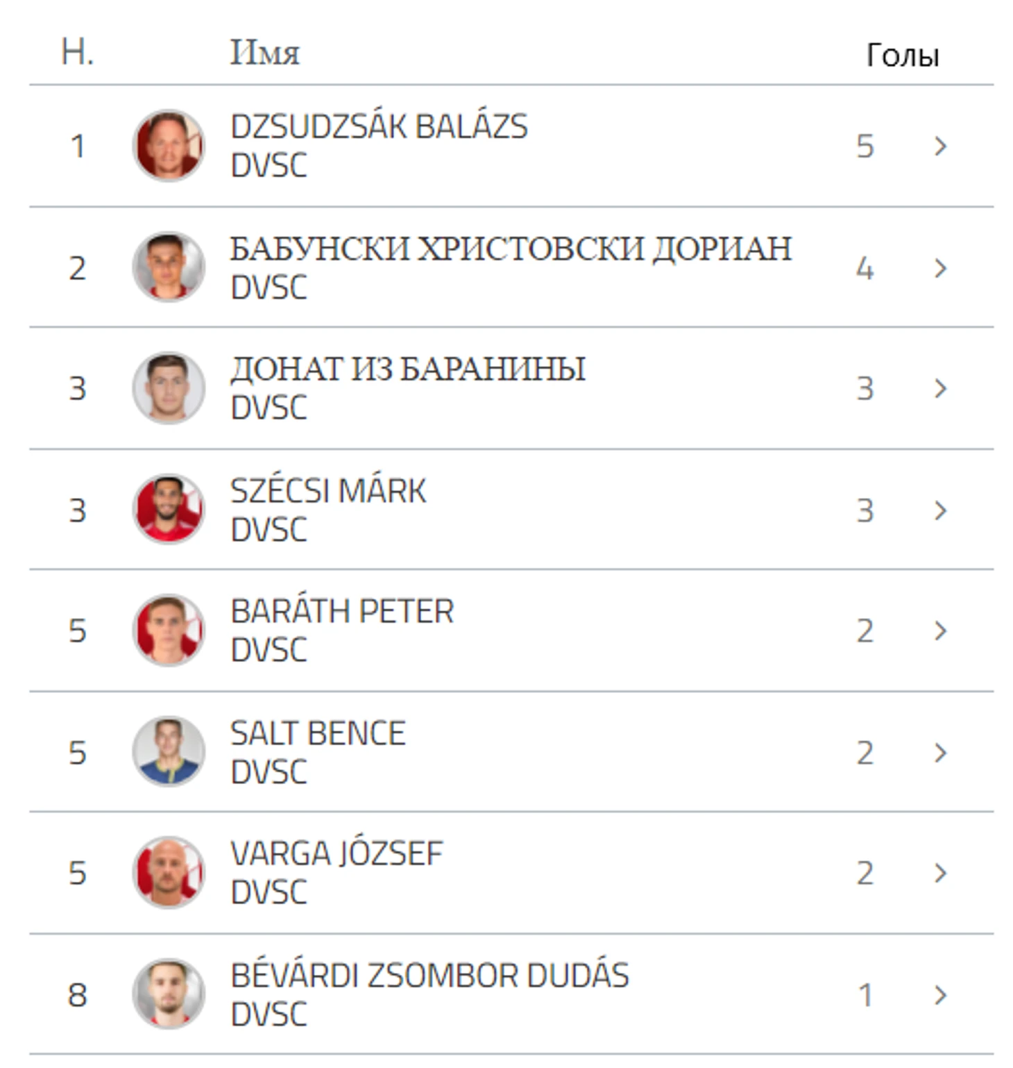Expand Dzsudzsák Balázs row chevron

click(940, 146)
